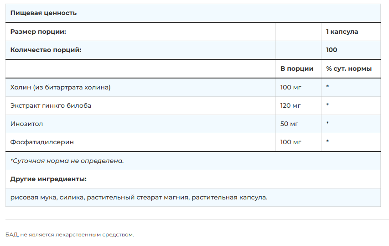389x246 pixels.
Task: Click the '% сут. нормы' column header
Action: tap(349, 68)
